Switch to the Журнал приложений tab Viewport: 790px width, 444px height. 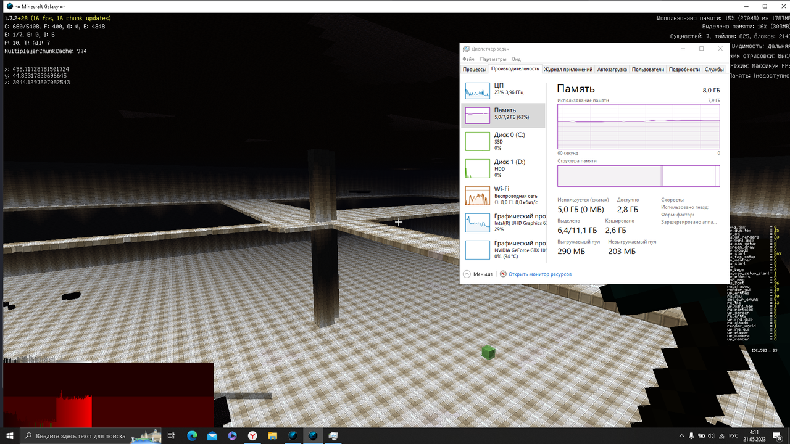tap(568, 70)
